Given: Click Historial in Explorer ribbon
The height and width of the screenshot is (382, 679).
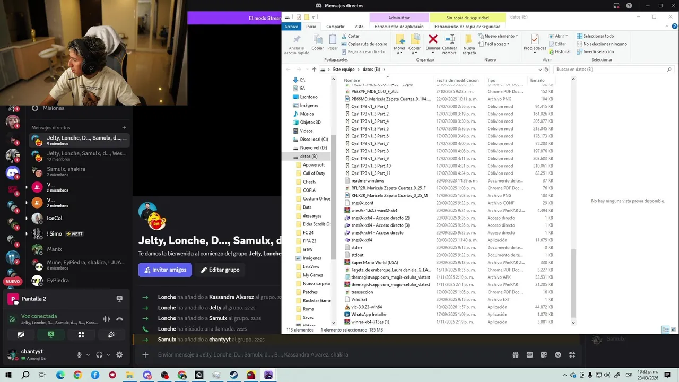Looking at the screenshot, I should [x=560, y=51].
